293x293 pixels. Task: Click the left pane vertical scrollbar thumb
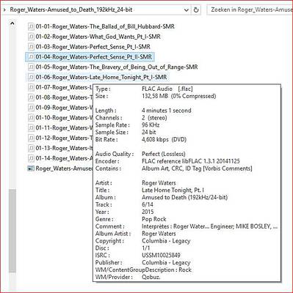point(12,230)
